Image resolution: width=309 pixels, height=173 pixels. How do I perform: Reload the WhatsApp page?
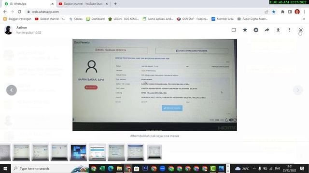19,12
